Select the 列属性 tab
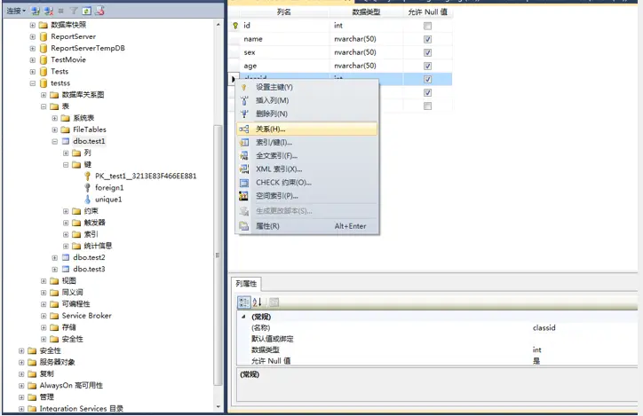 tap(246, 284)
